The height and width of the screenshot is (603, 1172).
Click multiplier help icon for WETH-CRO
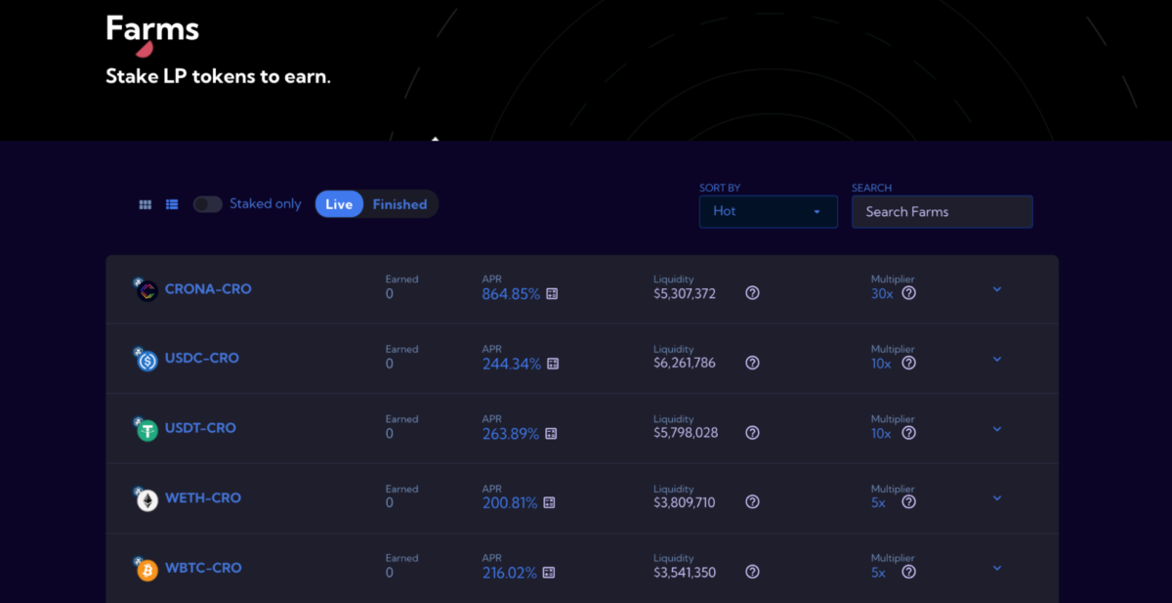pos(908,502)
